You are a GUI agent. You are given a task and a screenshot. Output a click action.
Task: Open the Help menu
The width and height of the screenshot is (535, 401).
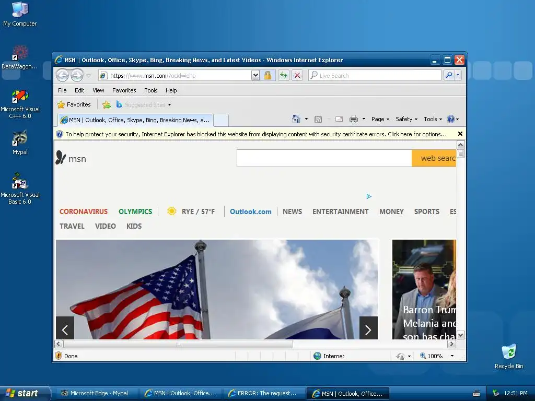[x=171, y=90]
